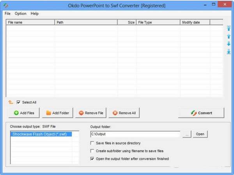The height and width of the screenshot is (175, 234).
Task: Browse output folder with the ... button
Action: coord(187,134)
